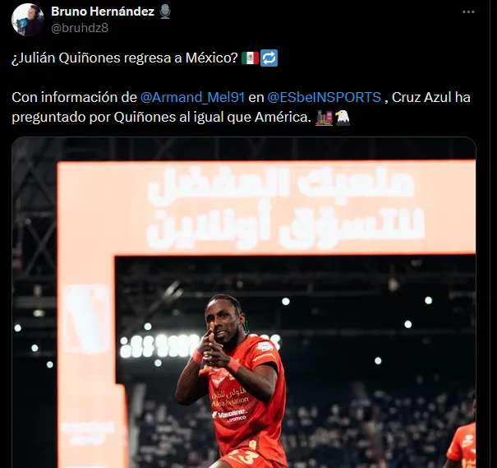This screenshot has width=497, height=468.
Task: Click the microphone emoji beside the name
Action: click(x=165, y=12)
